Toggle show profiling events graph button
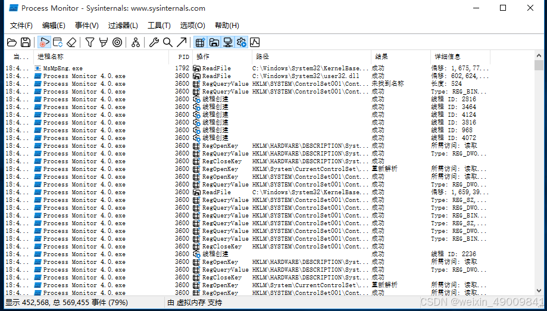The image size is (547, 311). 255,42
